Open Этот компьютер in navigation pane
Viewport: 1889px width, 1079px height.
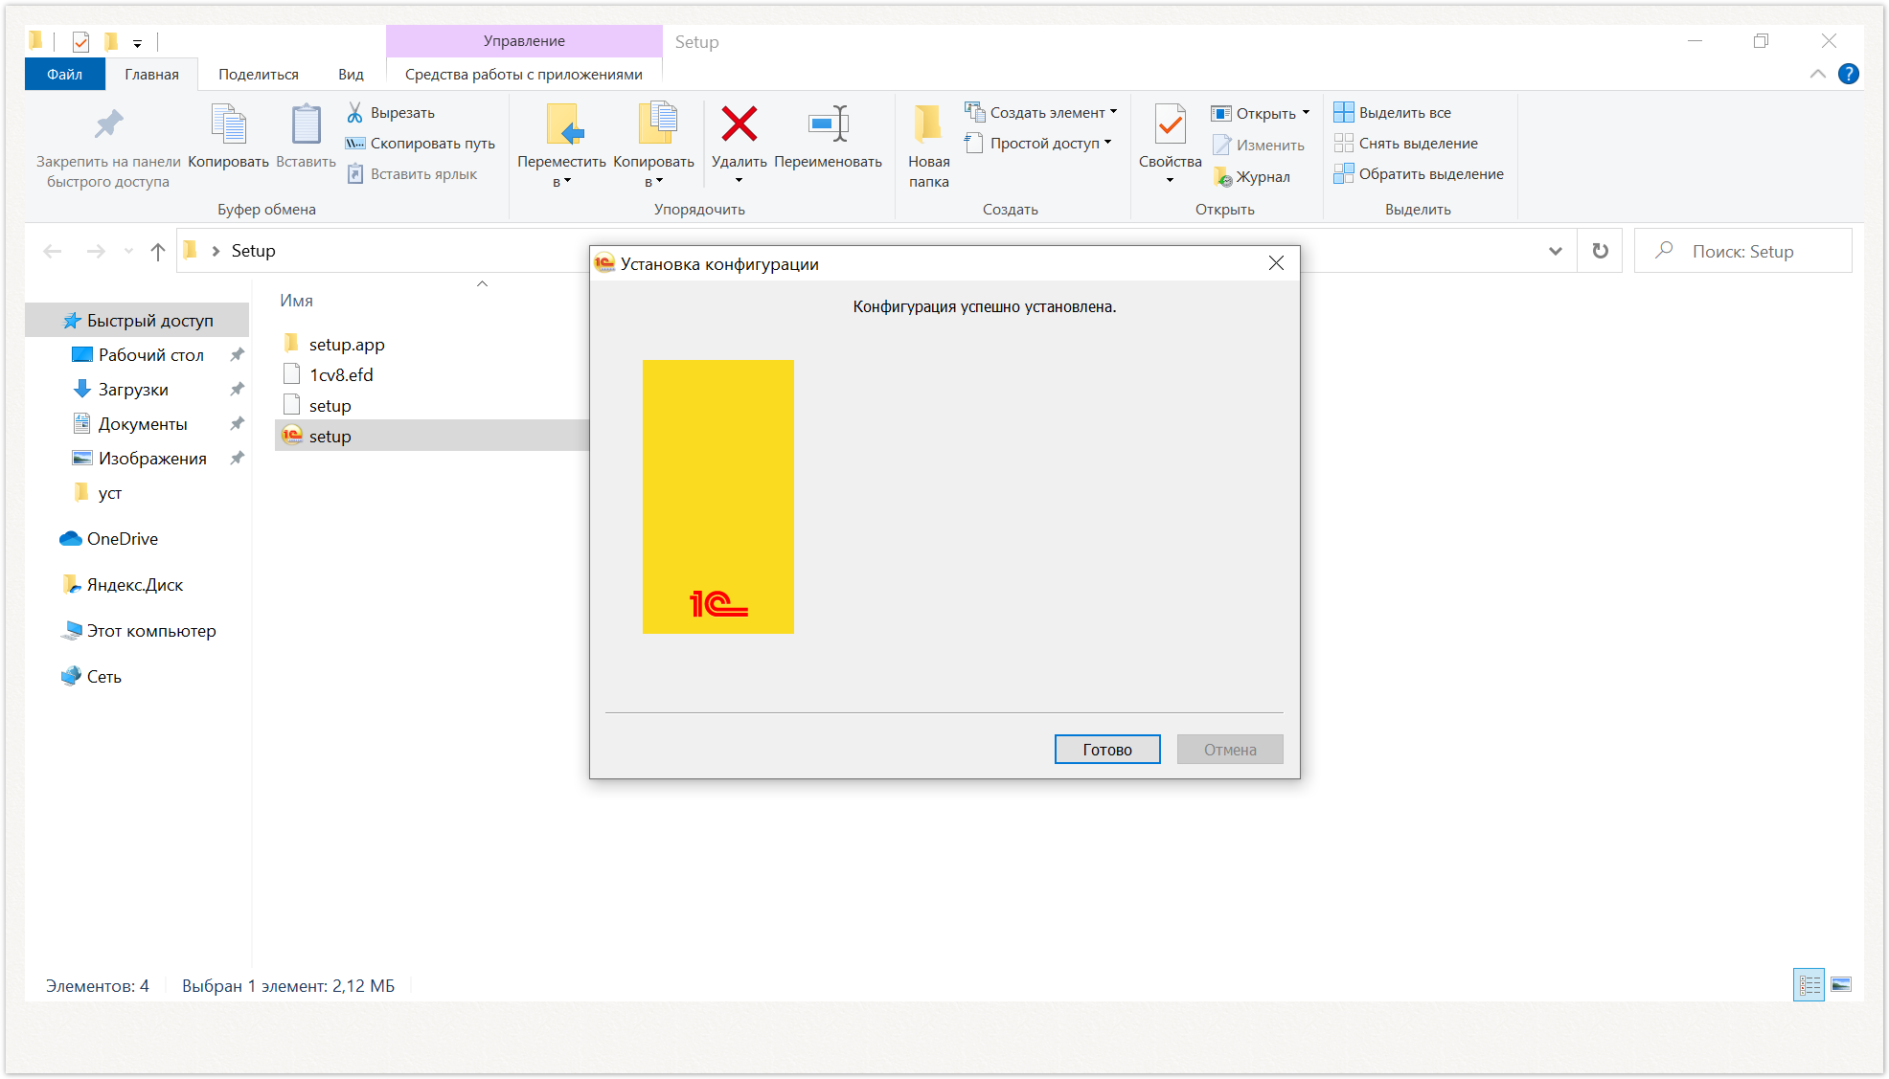tap(150, 631)
